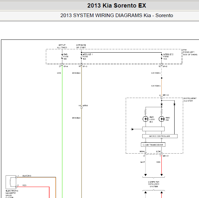Select the COMPUTER DATA LINES SYSTEM label
This screenshot has height=198, width=199.
tap(153, 184)
